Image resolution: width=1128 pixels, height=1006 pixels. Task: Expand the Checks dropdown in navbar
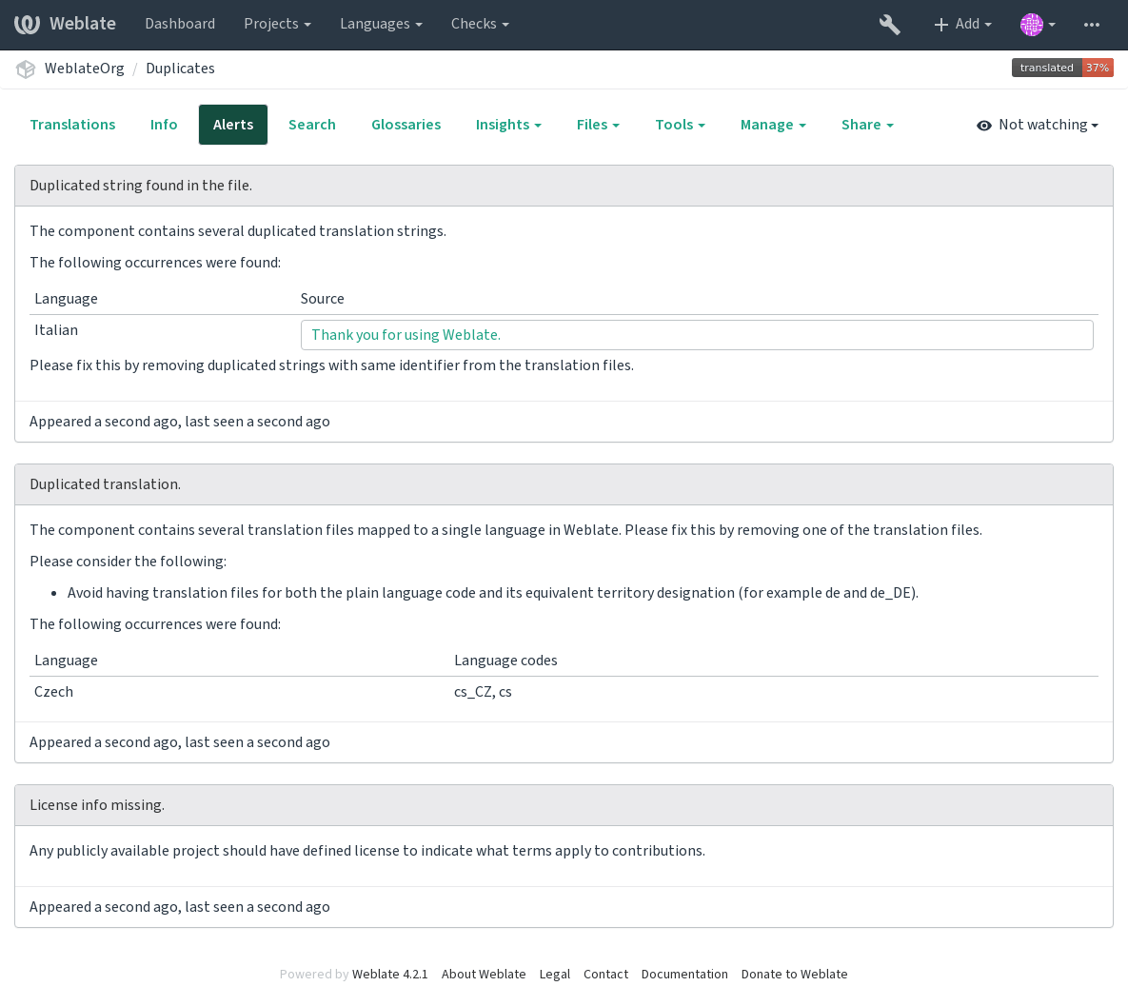coord(480,24)
